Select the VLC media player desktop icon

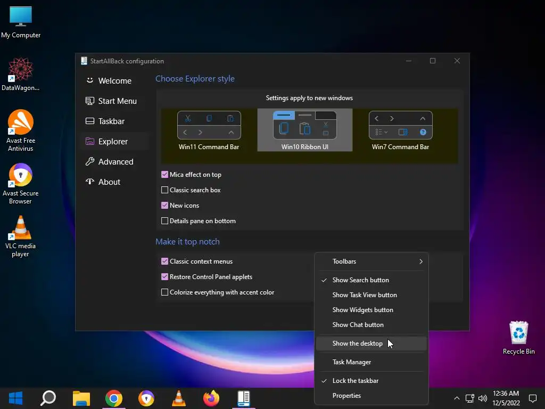[x=21, y=236]
